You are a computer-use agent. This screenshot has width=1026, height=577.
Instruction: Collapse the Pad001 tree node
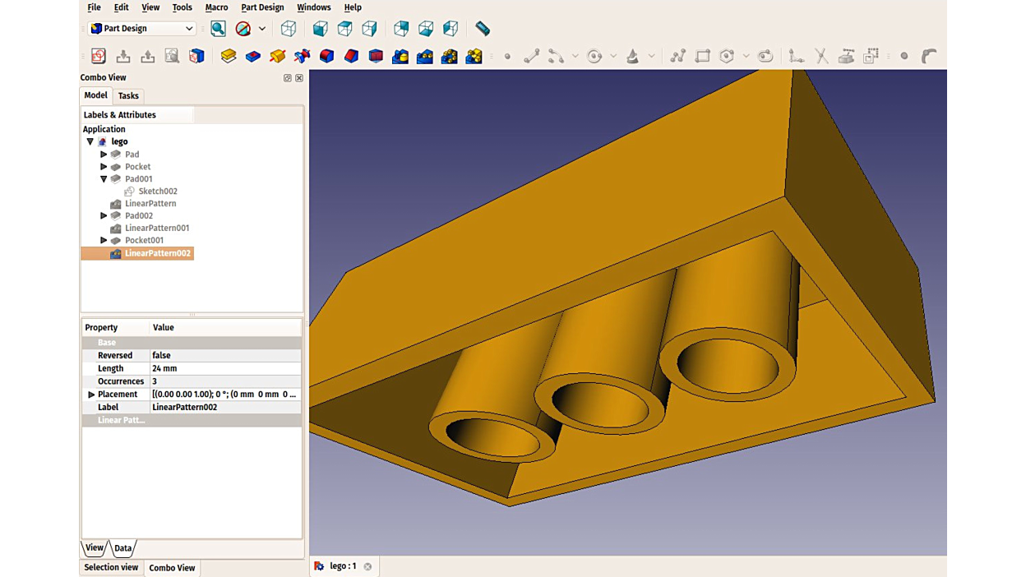(x=104, y=178)
